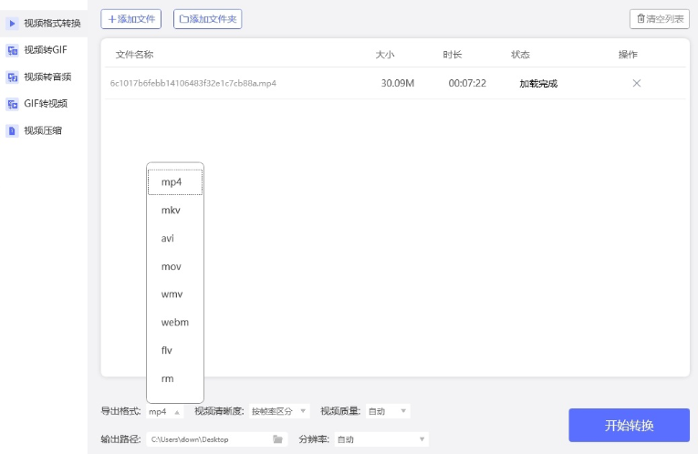
Task: Select file 6c1017b6febb14106483f32e1c7cb88a.mp4
Action: point(193,83)
